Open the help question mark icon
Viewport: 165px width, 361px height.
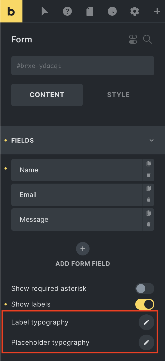point(67,12)
